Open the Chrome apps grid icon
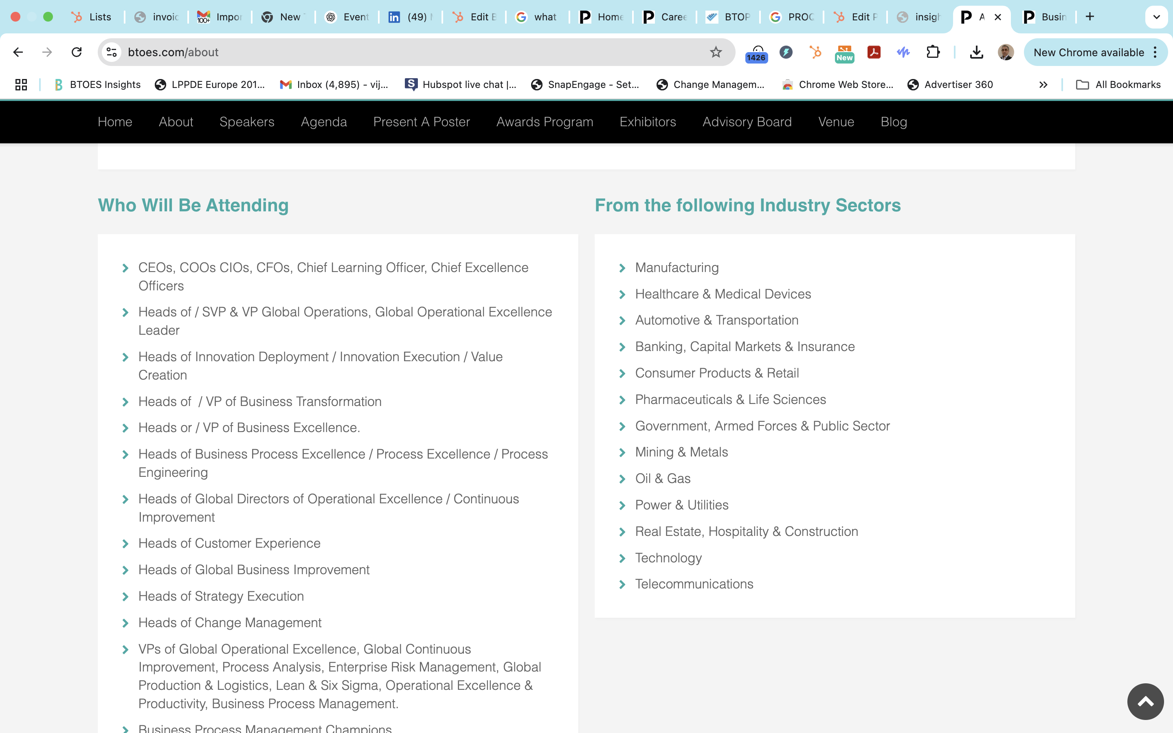This screenshot has width=1173, height=733. click(21, 85)
